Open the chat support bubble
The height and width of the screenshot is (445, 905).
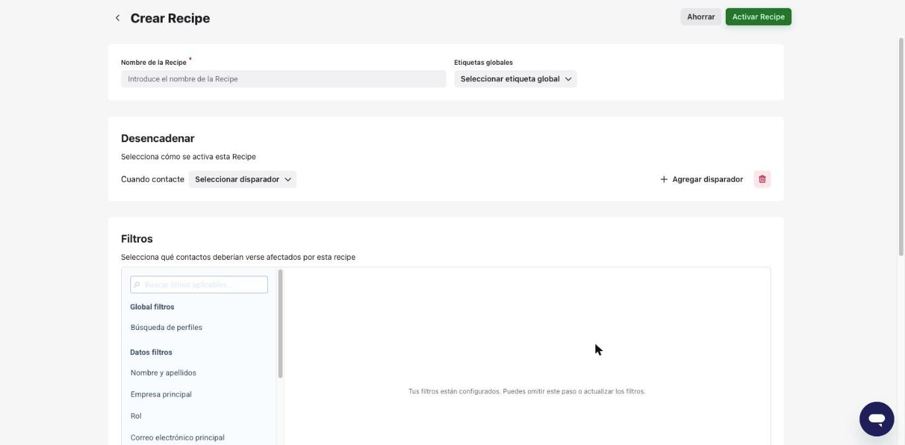[877, 419]
